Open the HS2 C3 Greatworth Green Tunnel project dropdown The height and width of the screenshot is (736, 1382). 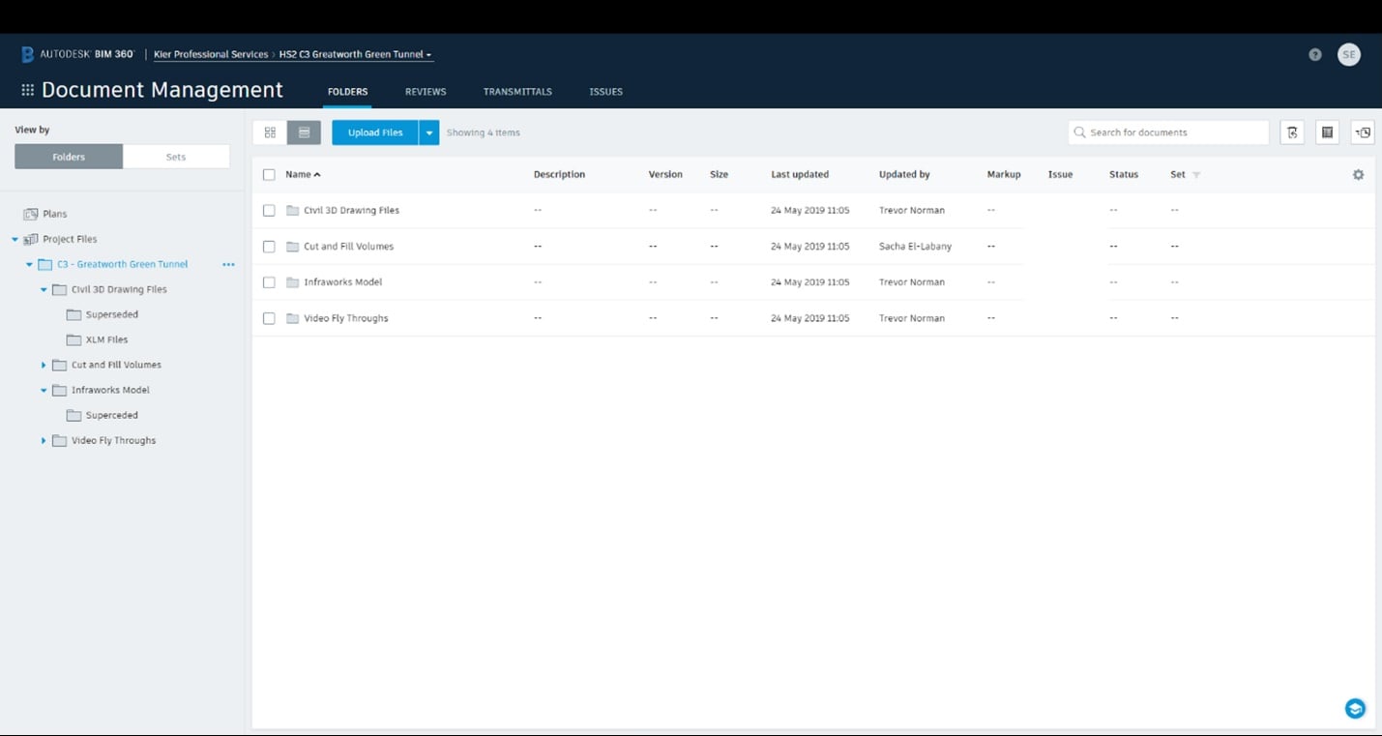(x=356, y=54)
